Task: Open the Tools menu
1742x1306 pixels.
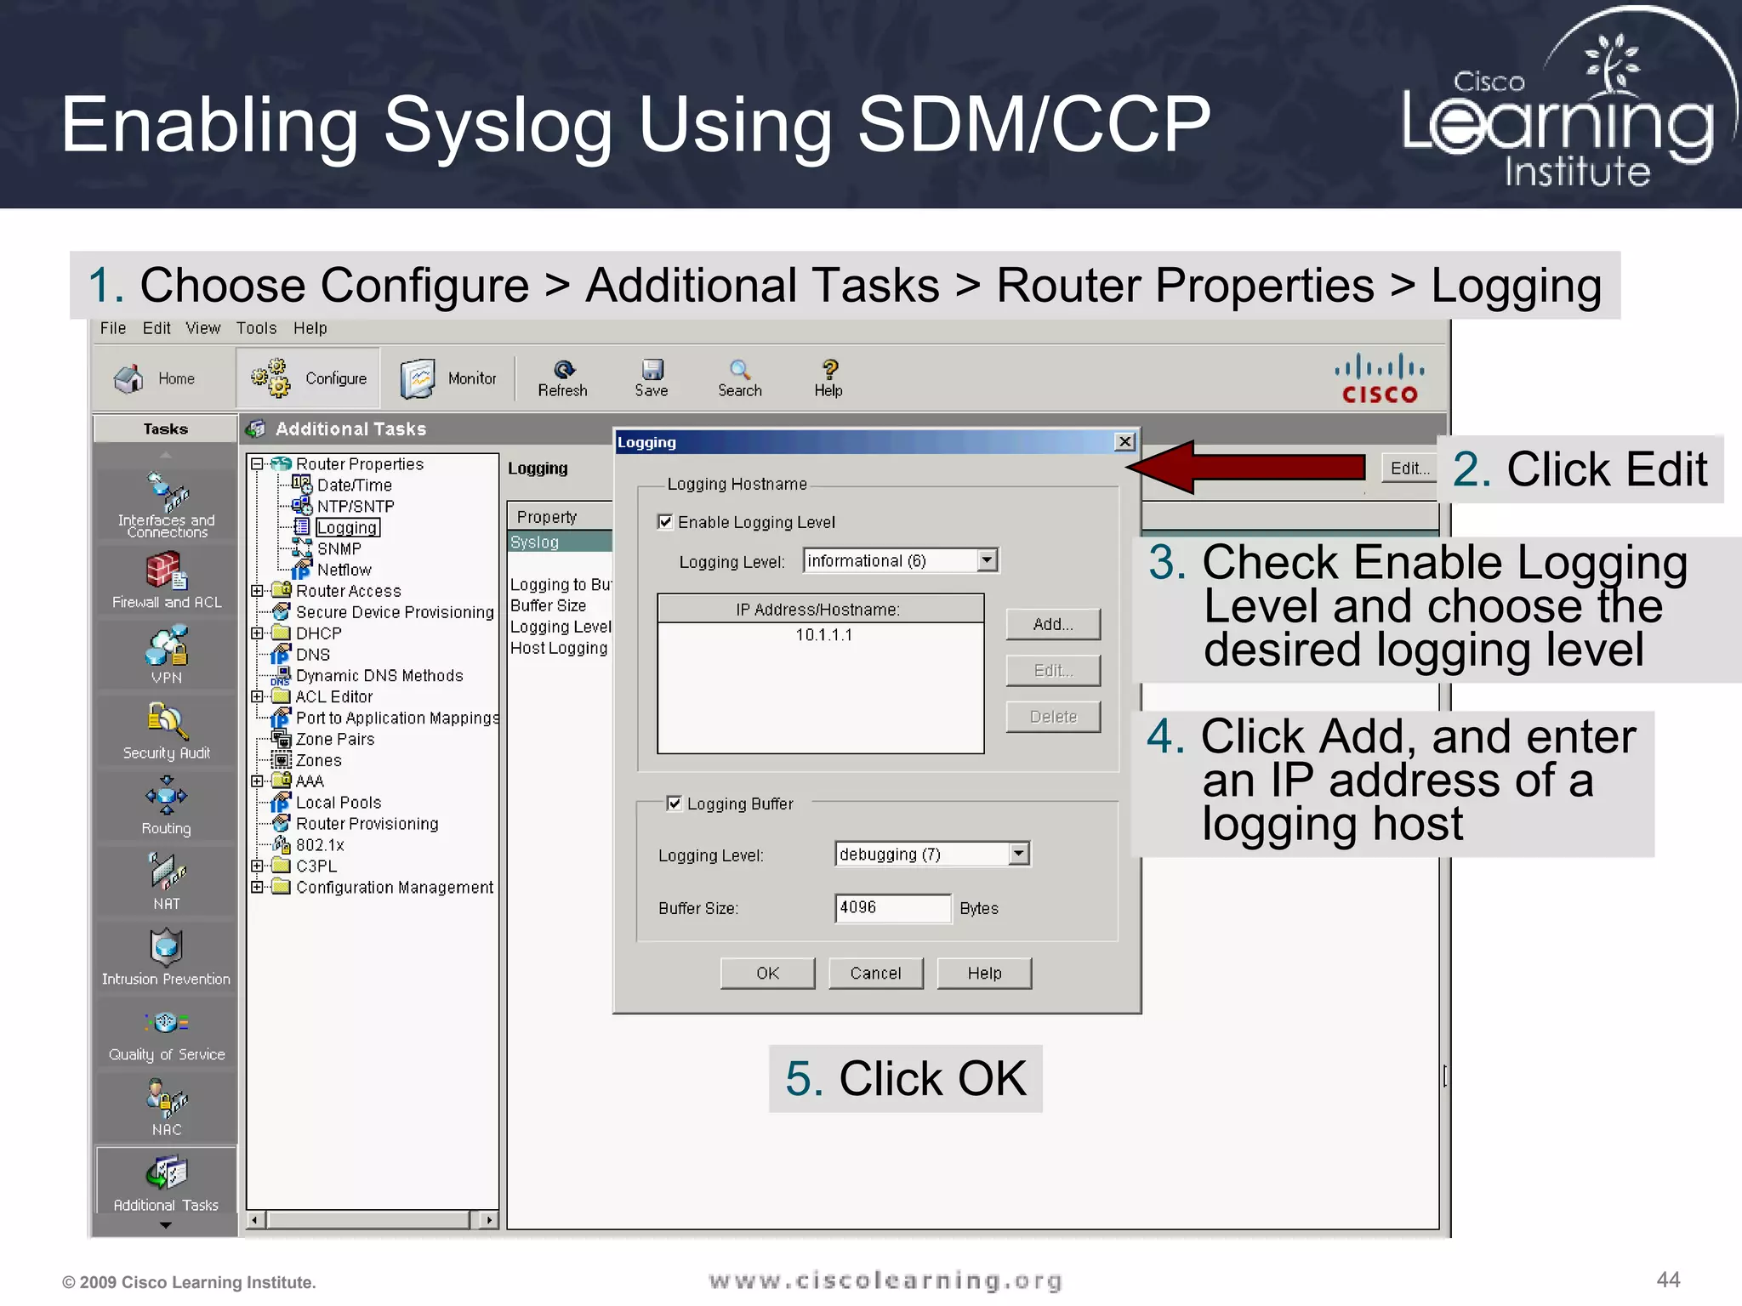Action: click(x=256, y=328)
